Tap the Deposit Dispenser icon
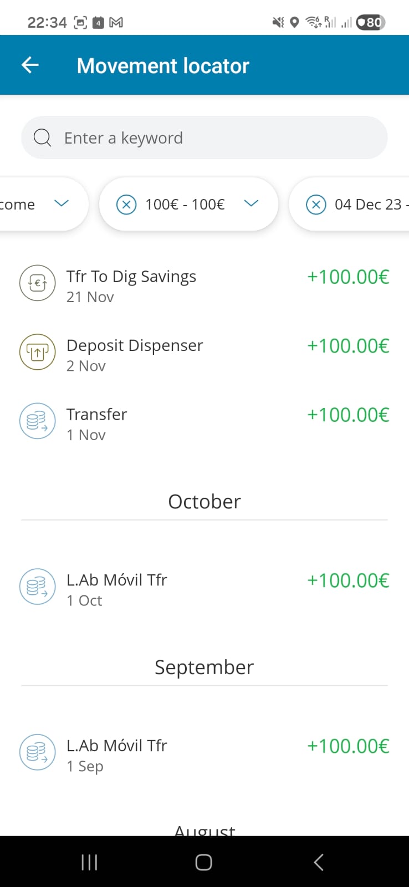The width and height of the screenshot is (409, 887). point(38,352)
